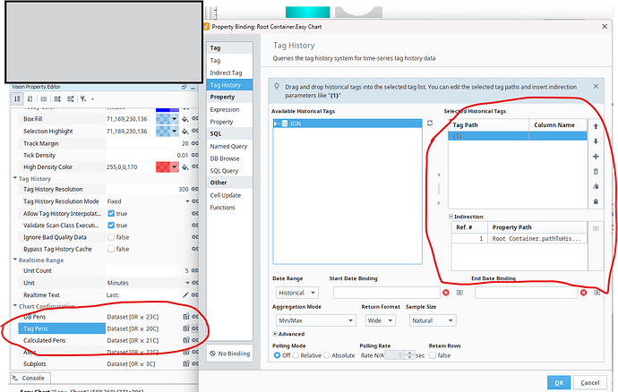Clear End Date Binding red X icon
Image resolution: width=618 pixels, height=392 pixels.
tap(583, 293)
